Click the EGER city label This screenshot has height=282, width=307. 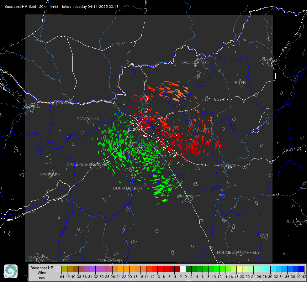240,83
